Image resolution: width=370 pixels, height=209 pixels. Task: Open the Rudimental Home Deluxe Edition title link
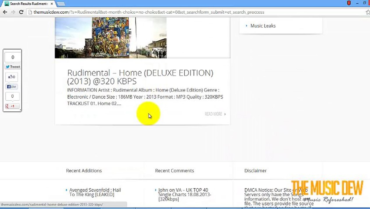[140, 77]
